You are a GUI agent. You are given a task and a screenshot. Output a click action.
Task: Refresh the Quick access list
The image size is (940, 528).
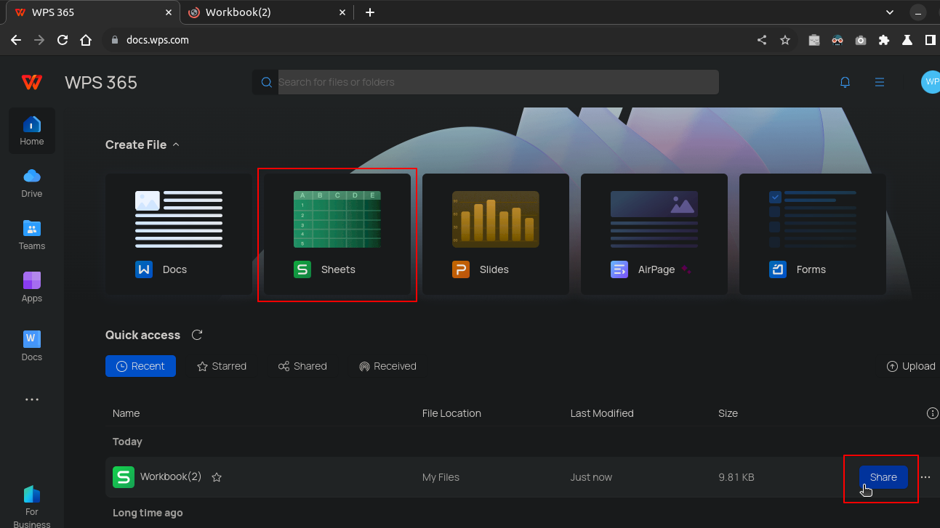point(197,335)
